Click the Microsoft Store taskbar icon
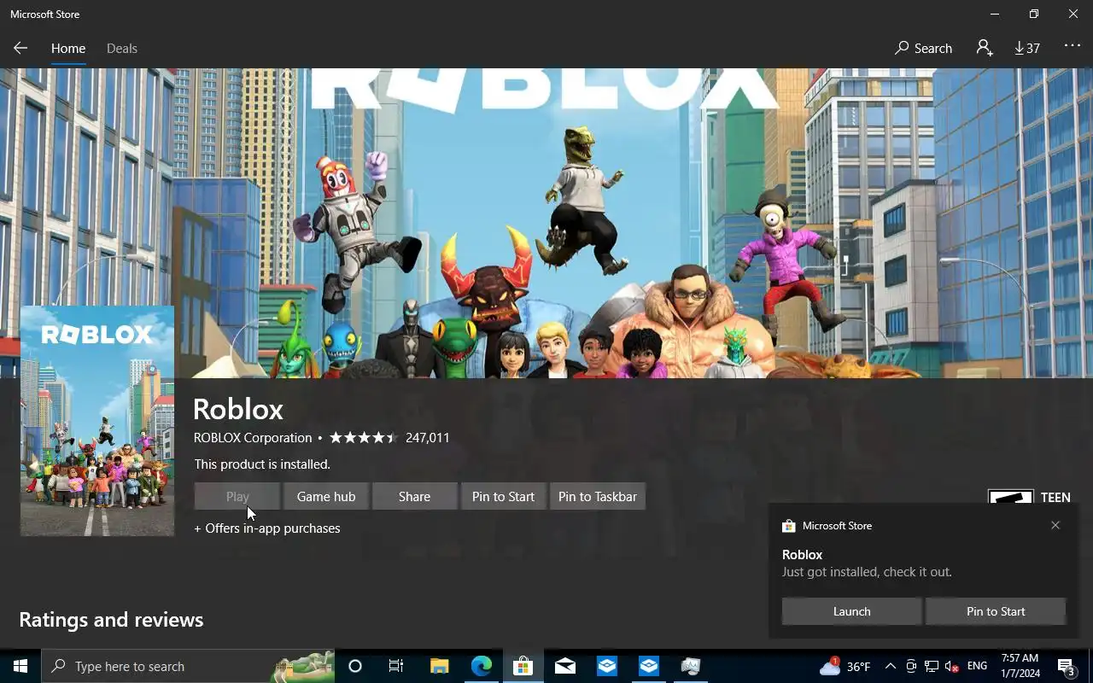 point(523,666)
